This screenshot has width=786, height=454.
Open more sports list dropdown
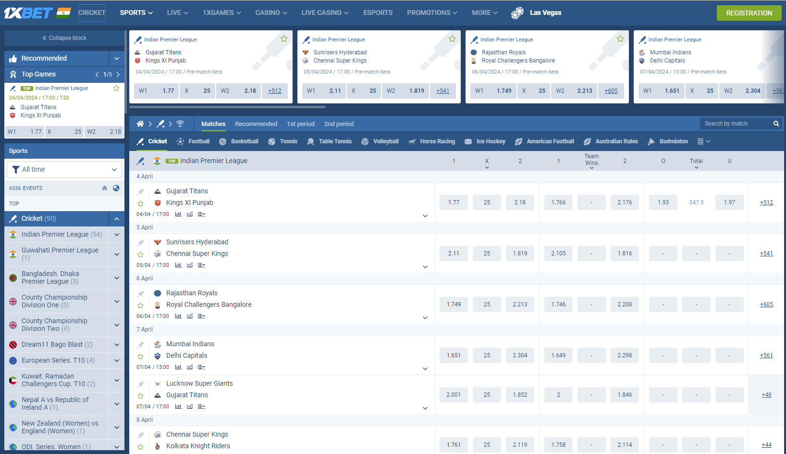coord(704,141)
